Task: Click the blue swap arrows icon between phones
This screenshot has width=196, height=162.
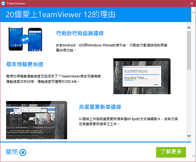Action: 25,39
